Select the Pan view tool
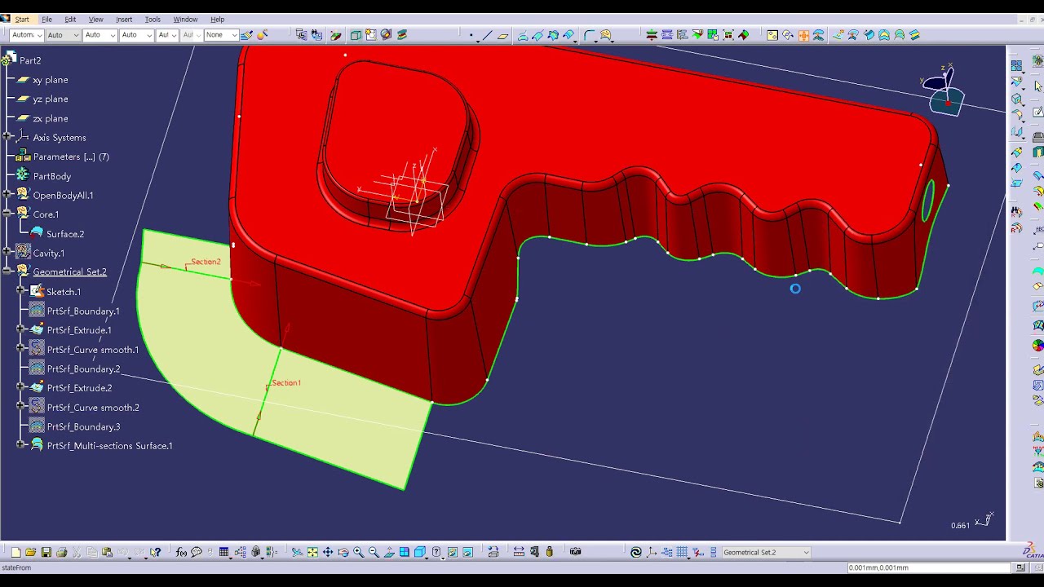Screen dimensions: 1044x587 tap(328, 552)
